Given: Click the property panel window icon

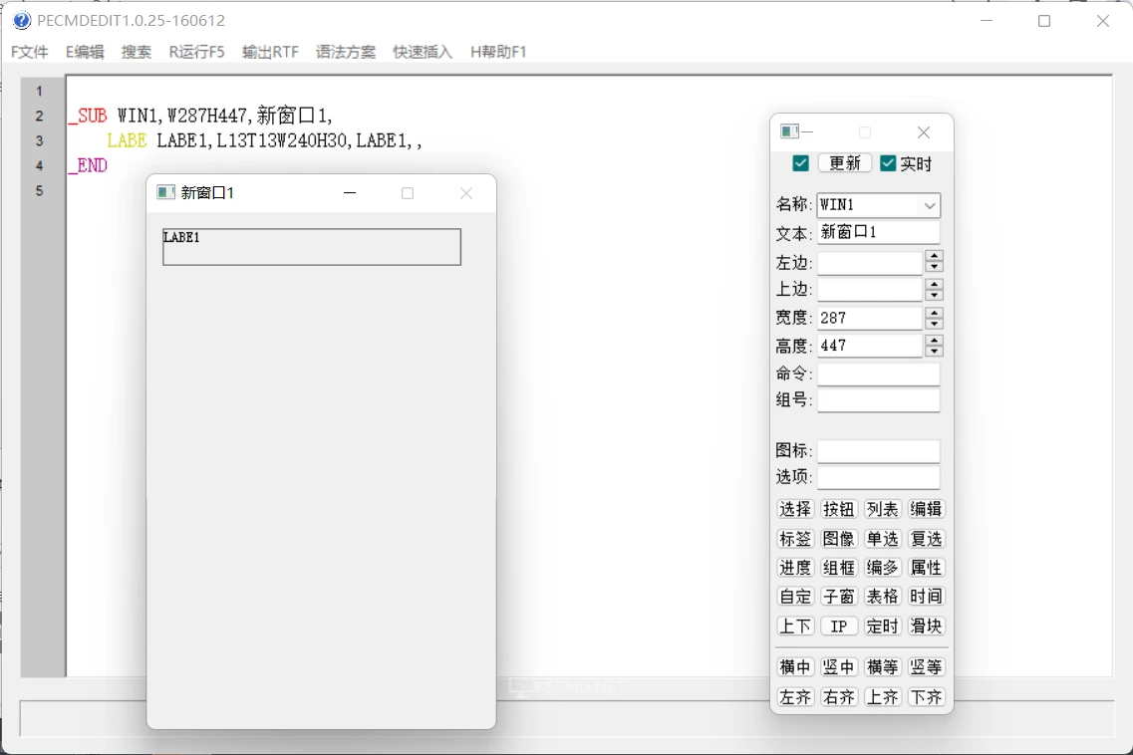Looking at the screenshot, I should (x=789, y=131).
